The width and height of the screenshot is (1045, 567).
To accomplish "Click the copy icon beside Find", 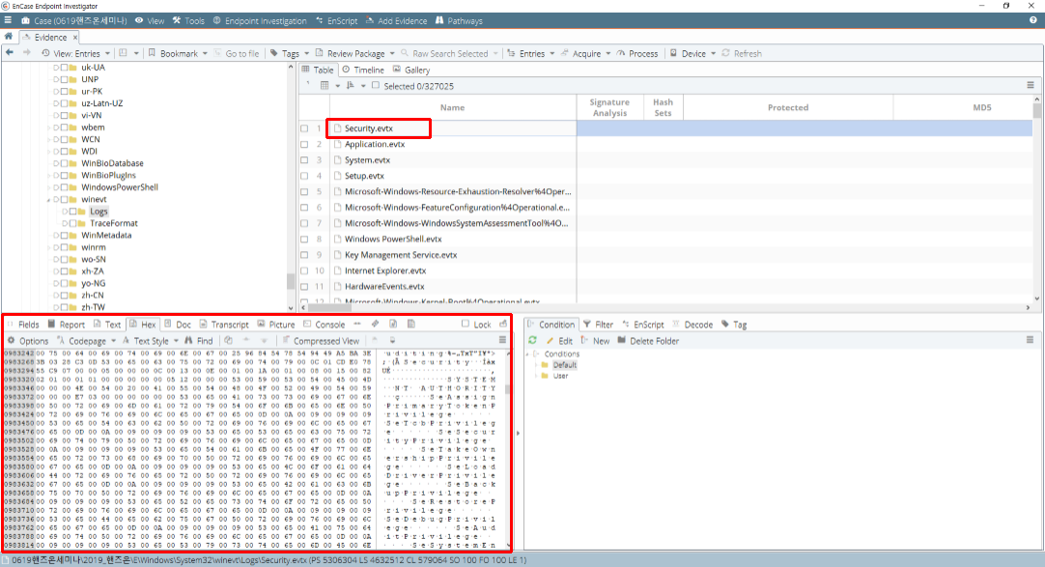I will click(x=229, y=340).
